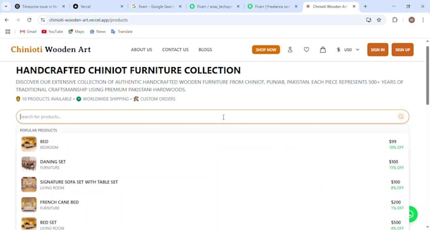This screenshot has width=430, height=230.
Task: Click the browser address bar URL
Action: [89, 20]
